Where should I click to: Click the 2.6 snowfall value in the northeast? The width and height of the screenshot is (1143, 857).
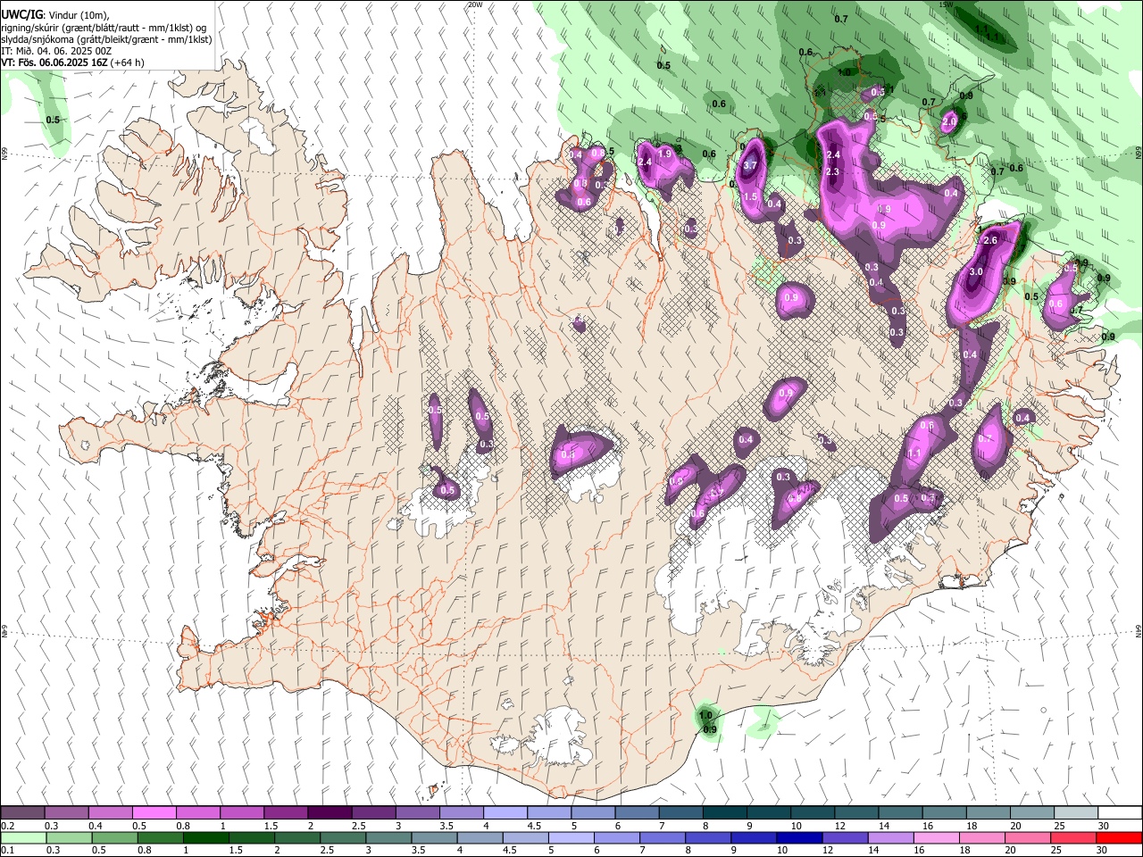click(989, 241)
